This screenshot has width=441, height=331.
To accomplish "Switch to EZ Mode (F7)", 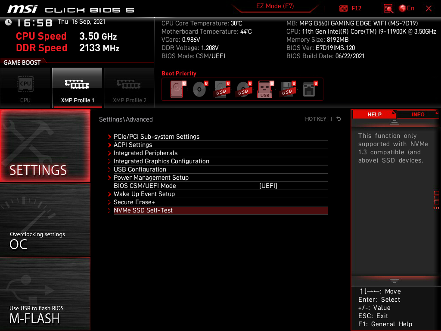I will [275, 6].
